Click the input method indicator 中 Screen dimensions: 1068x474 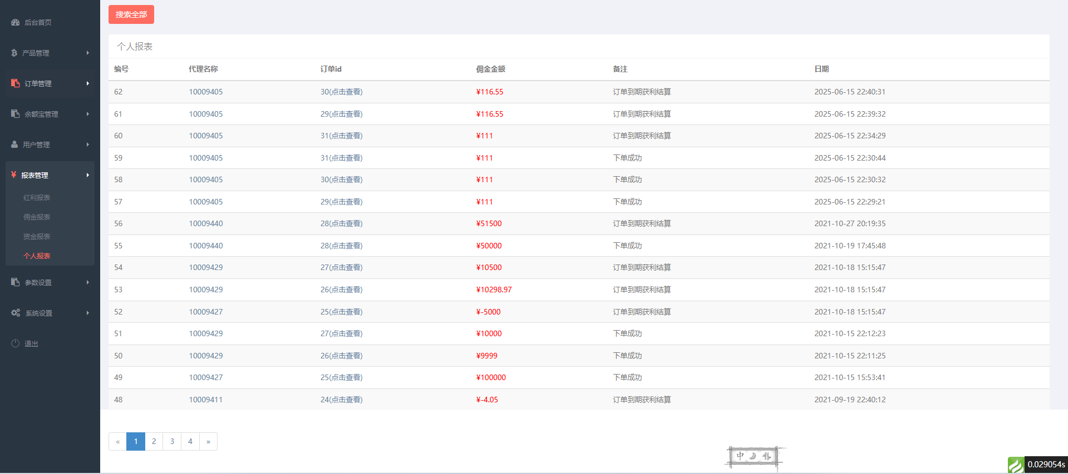tap(740, 456)
